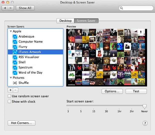Click the Shell screen saver icon
Image resolution: width=155 pixels, height=135 pixels.
[x=15, y=62]
